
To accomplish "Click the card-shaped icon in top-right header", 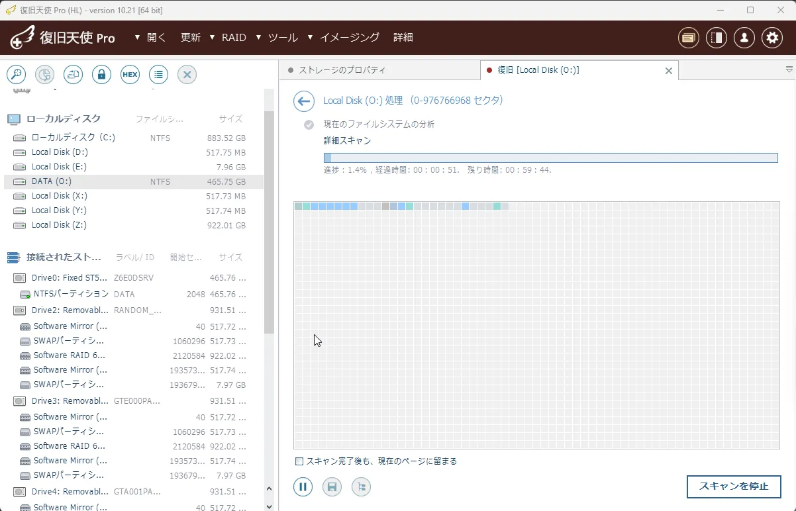I will 689,38.
